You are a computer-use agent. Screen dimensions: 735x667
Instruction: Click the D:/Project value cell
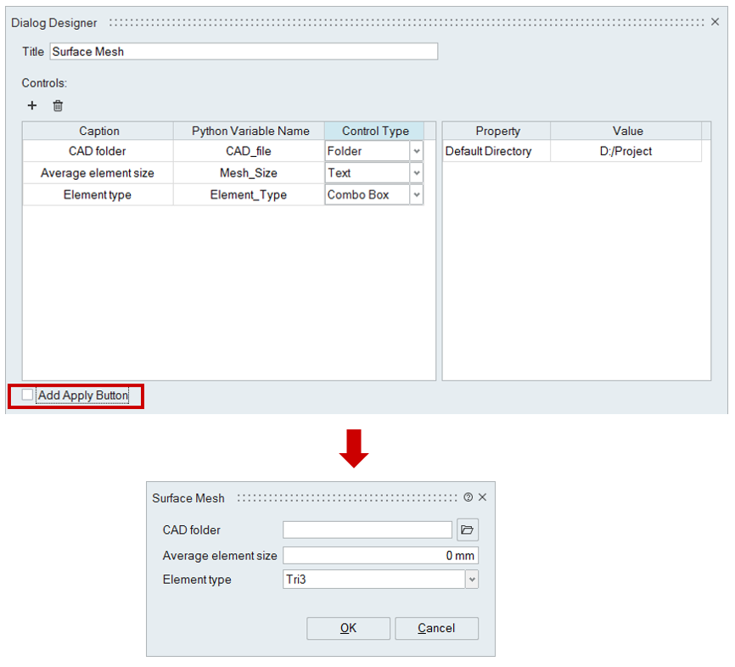626,151
